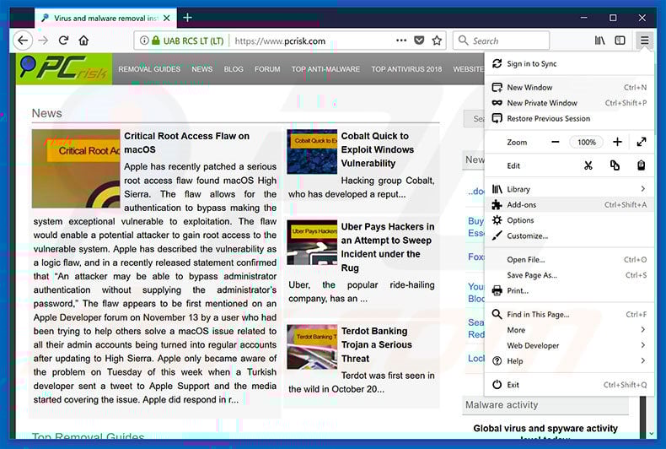Choose Open File... menu item
666x449 pixels.
coord(568,259)
